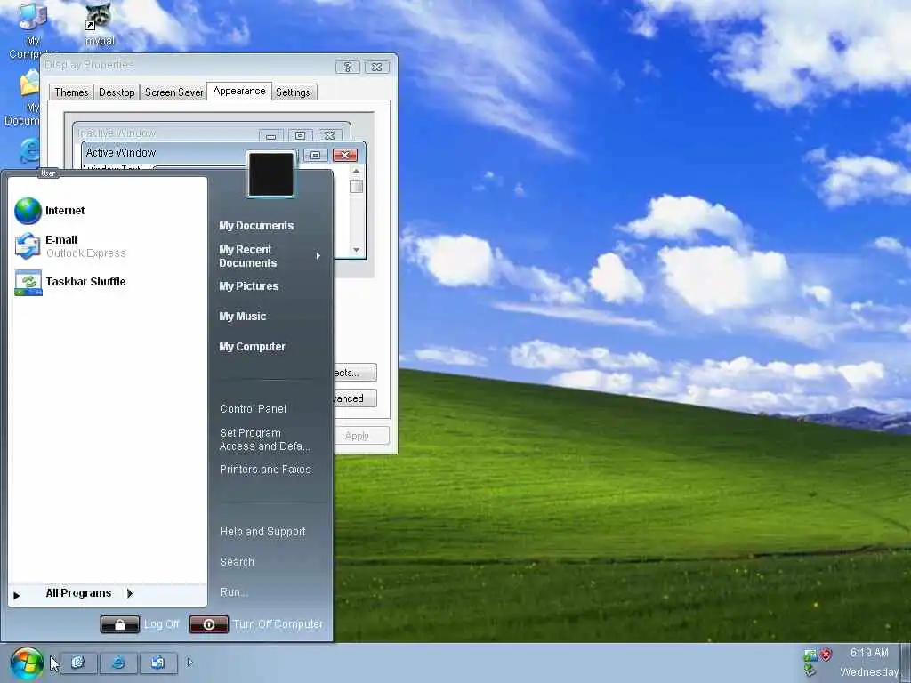Select the Appearance tab

click(238, 91)
